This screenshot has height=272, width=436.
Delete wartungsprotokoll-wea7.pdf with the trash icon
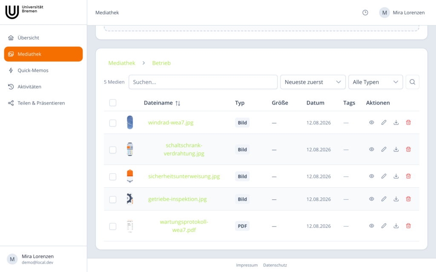click(408, 226)
